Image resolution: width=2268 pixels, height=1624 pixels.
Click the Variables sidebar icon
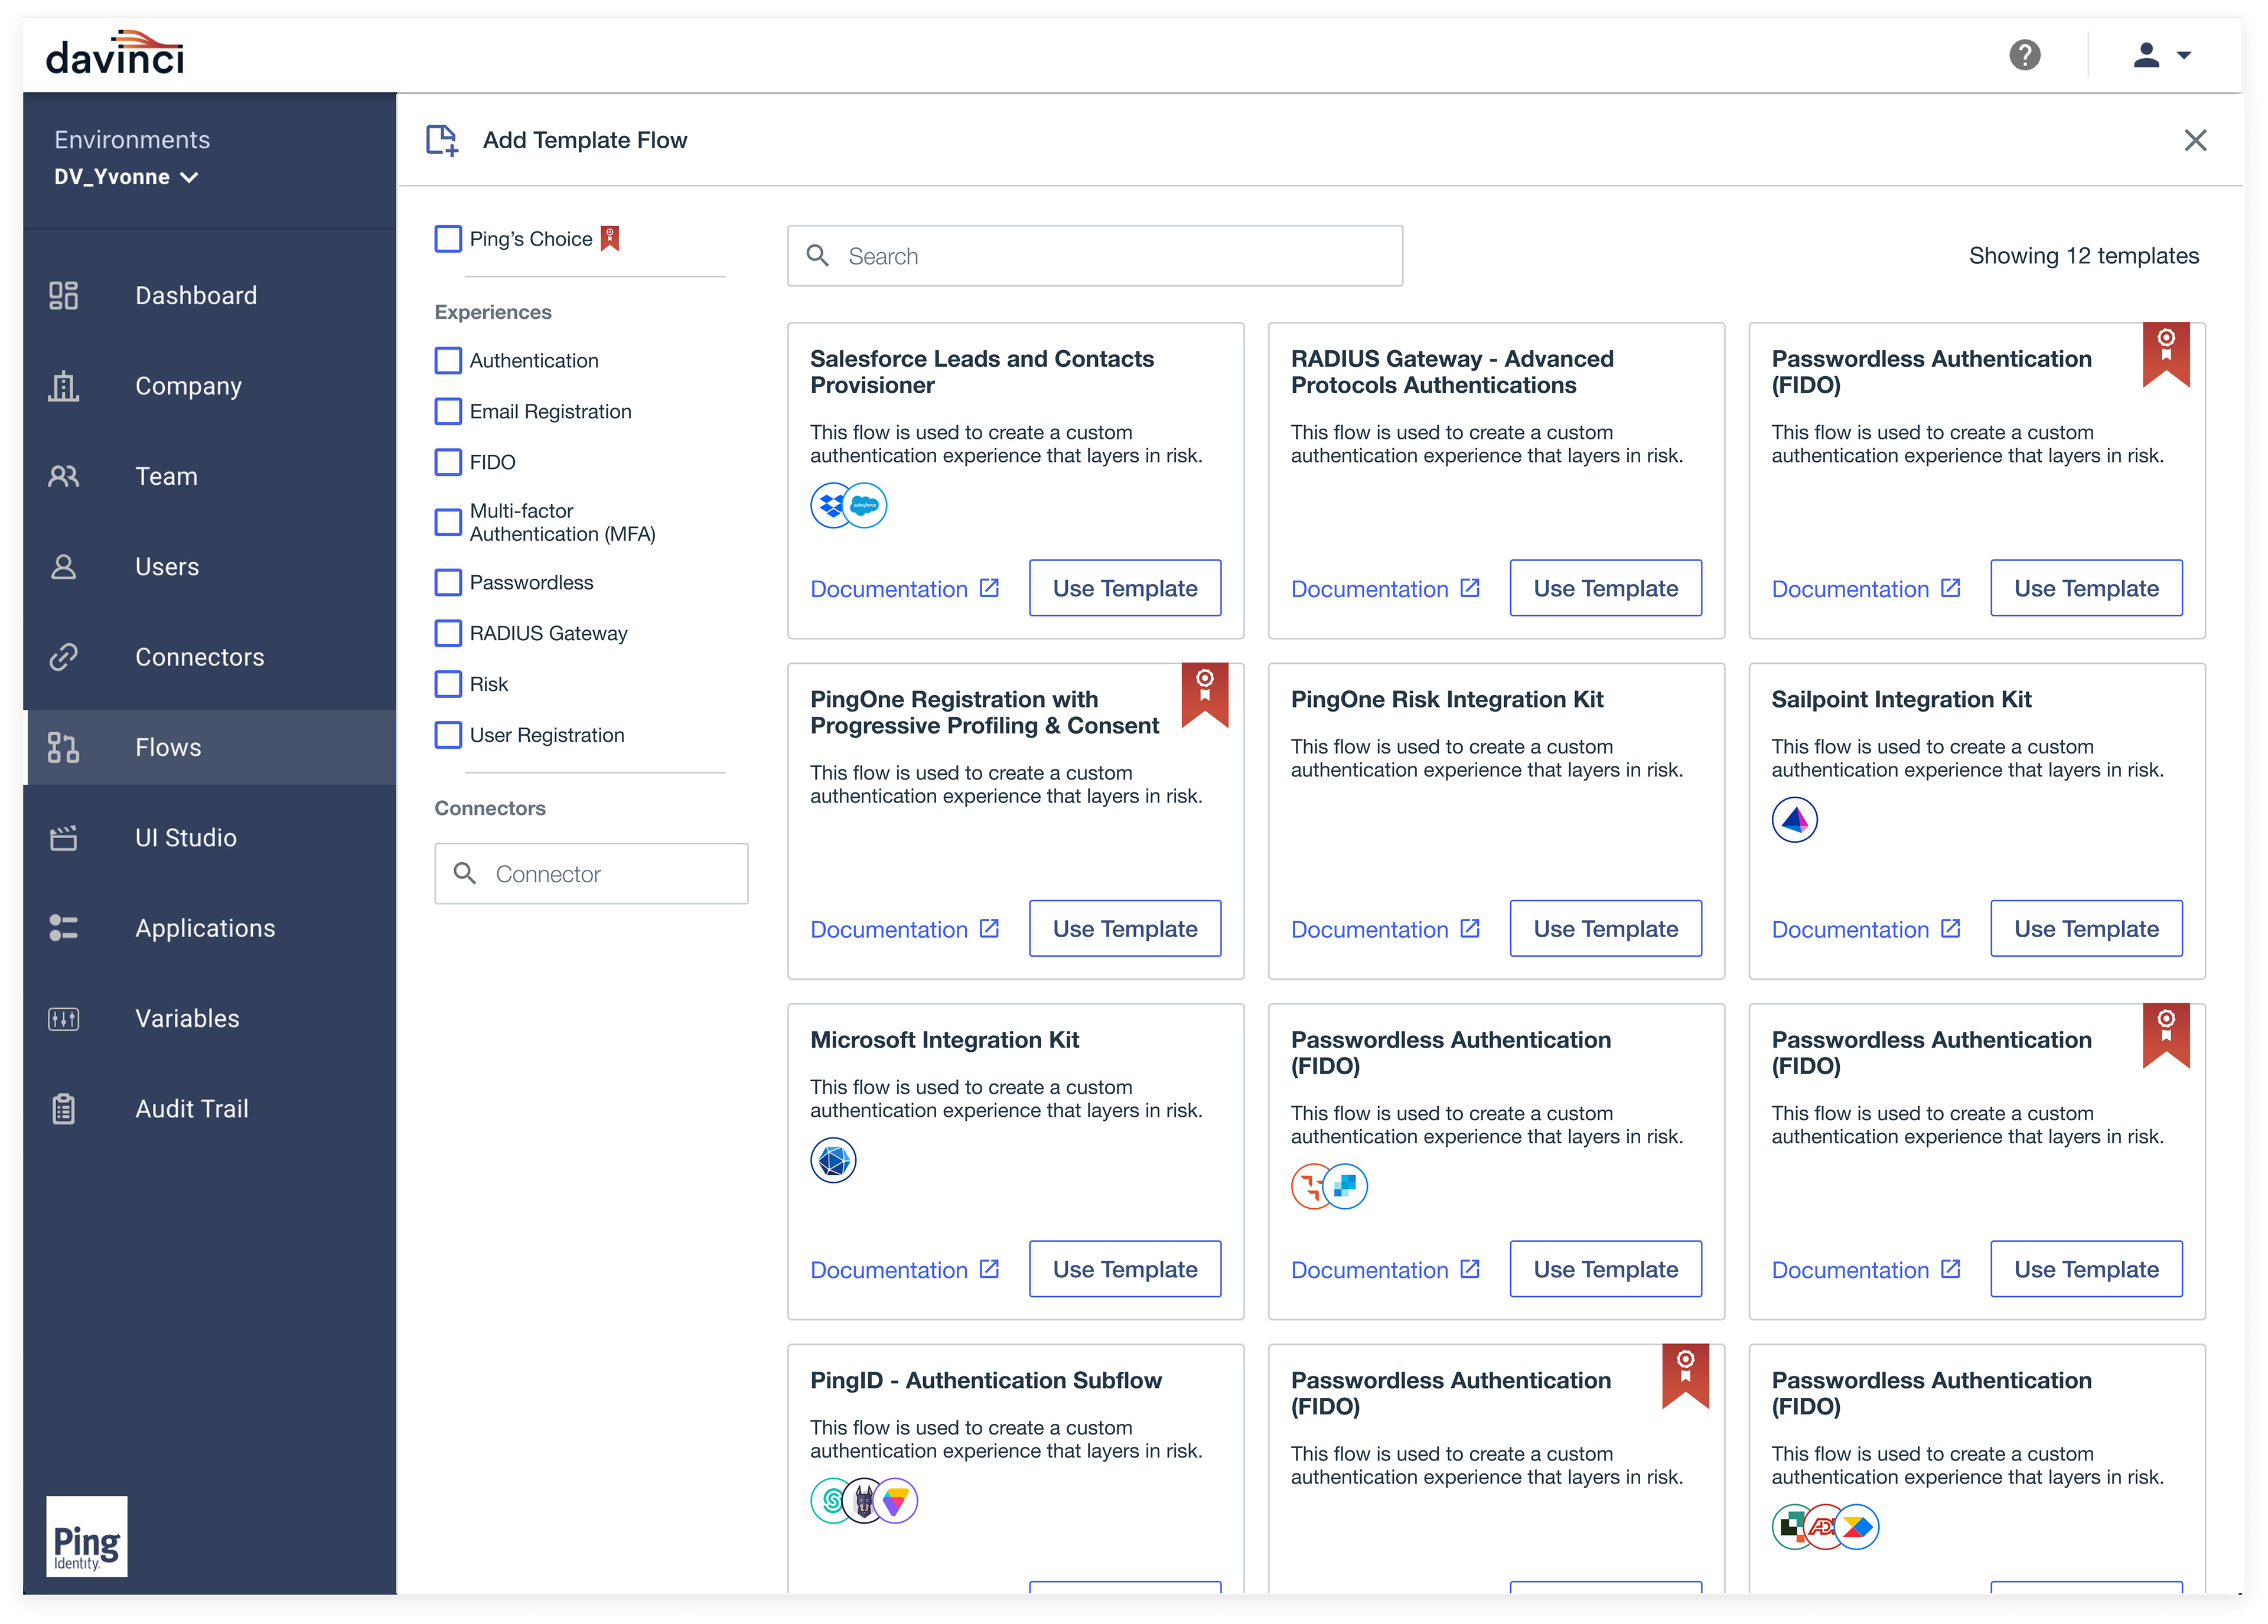[x=64, y=1019]
